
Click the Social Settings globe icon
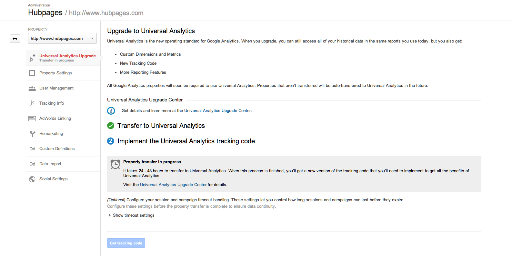click(x=32, y=179)
